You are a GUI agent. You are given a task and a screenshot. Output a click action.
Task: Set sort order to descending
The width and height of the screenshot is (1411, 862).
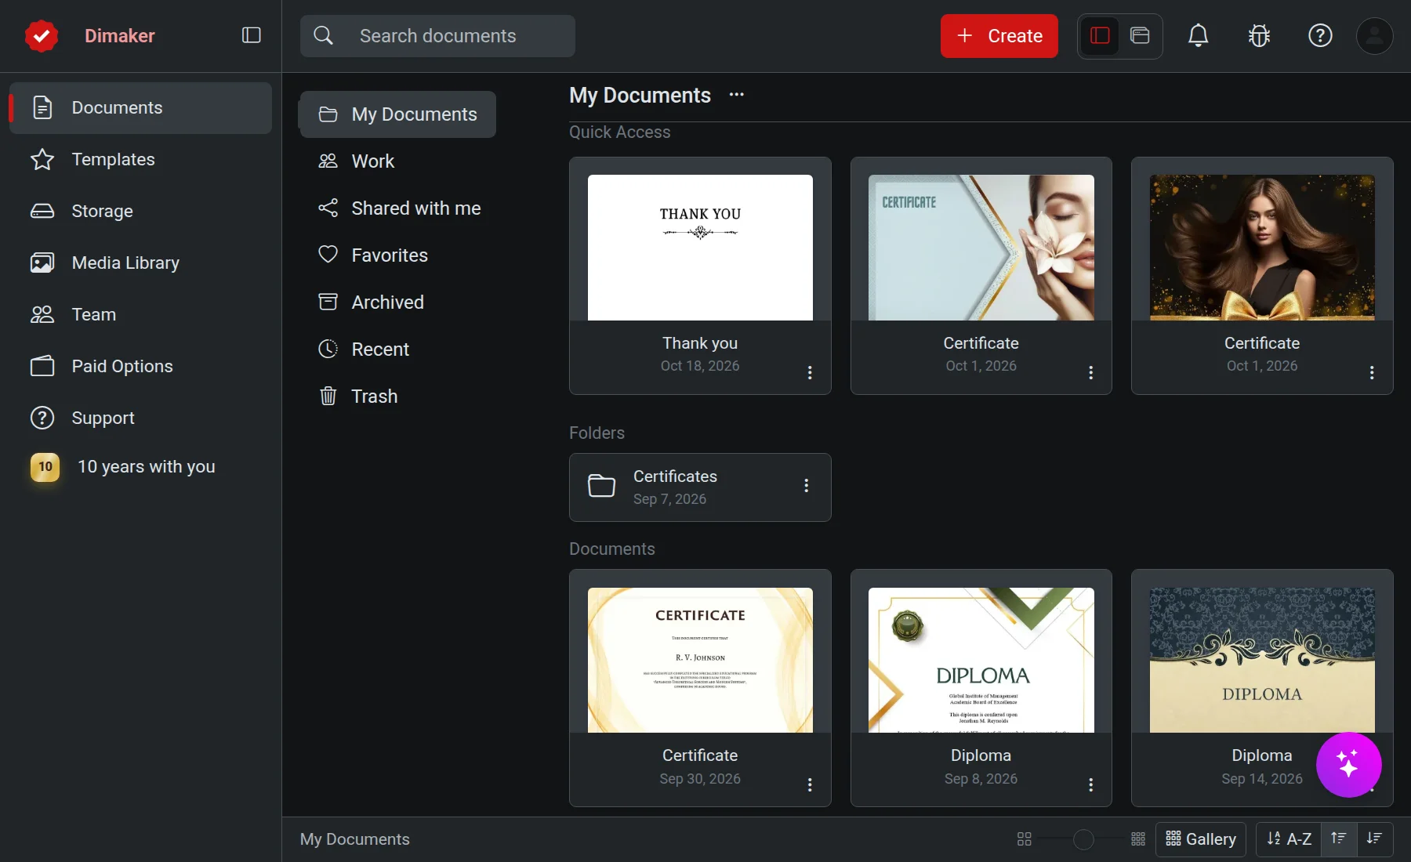[x=1374, y=838]
